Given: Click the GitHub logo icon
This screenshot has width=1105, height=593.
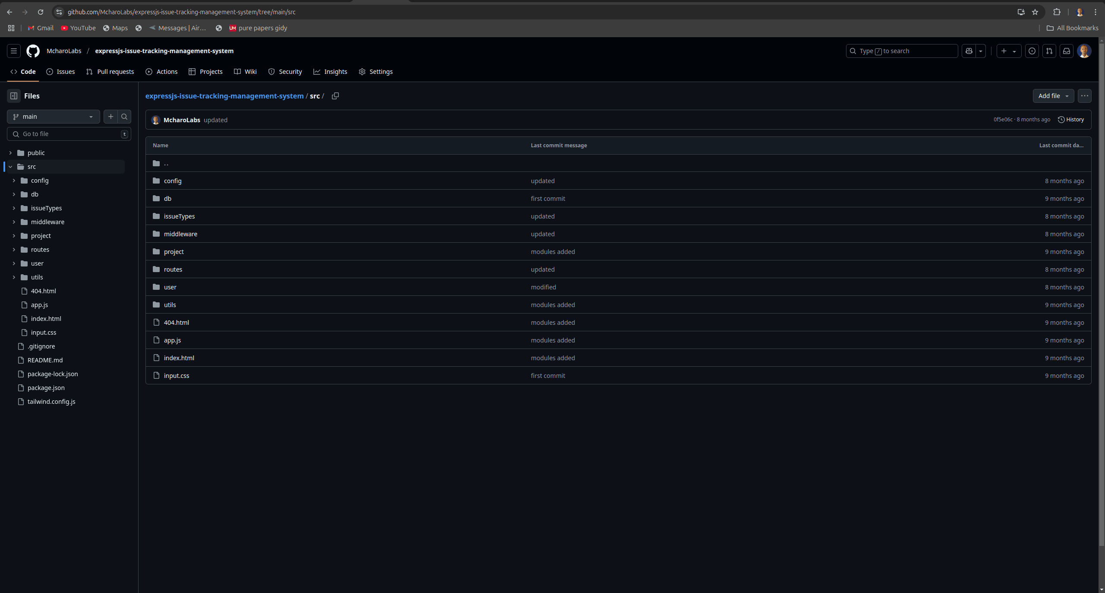Looking at the screenshot, I should coord(33,51).
